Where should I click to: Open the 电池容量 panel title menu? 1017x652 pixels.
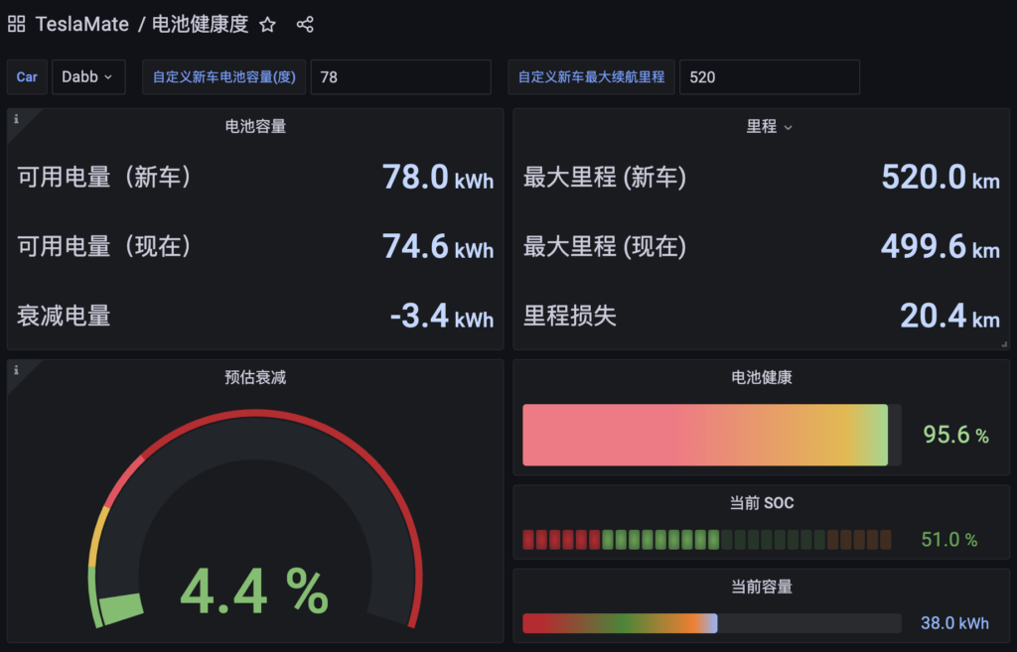point(254,127)
